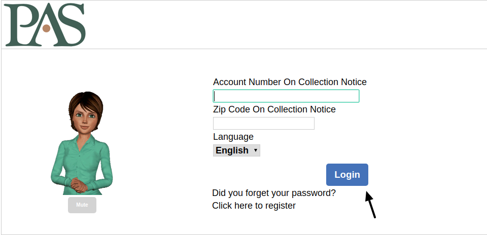Image resolution: width=487 pixels, height=235 pixels.
Task: Click the PAS logo in the header
Action: click(45, 24)
